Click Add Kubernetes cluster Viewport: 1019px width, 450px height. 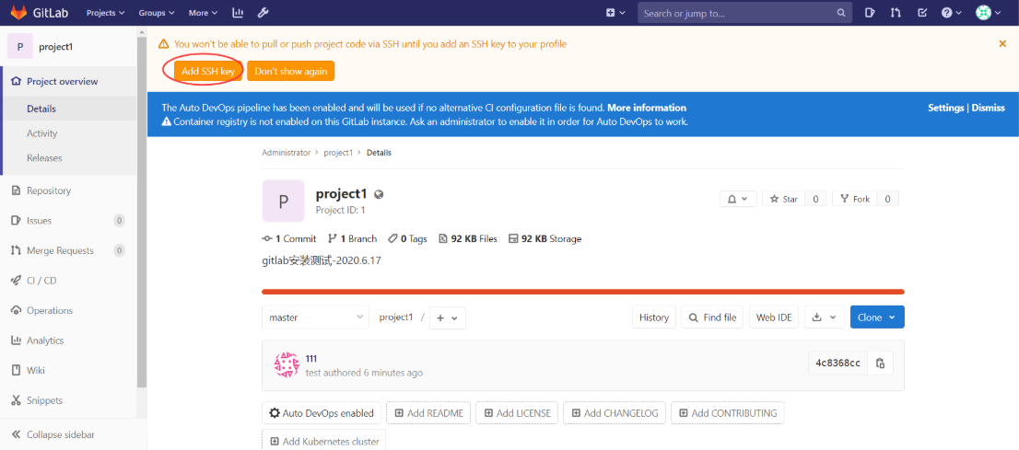click(x=324, y=441)
